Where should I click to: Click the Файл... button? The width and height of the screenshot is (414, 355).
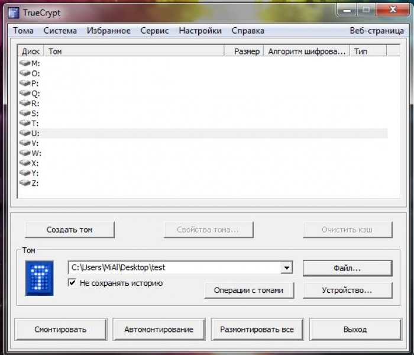[348, 269]
